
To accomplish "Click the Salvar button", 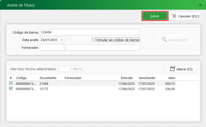I will coord(155,16).
